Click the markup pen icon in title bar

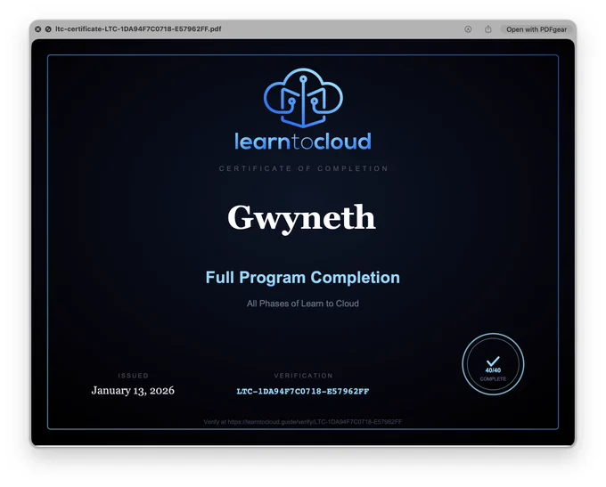point(468,29)
